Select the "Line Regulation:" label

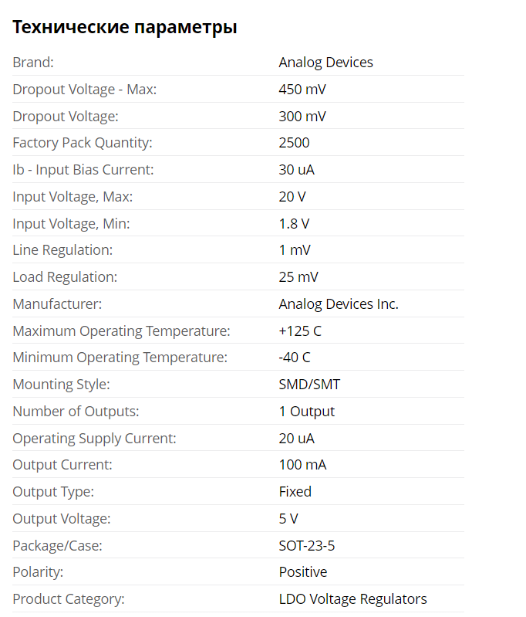click(62, 250)
